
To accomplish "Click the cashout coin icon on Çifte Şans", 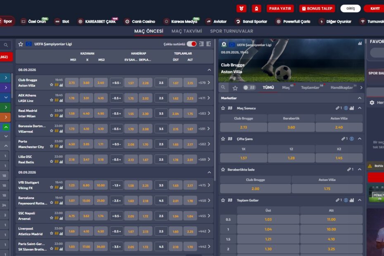I will 352,139.
